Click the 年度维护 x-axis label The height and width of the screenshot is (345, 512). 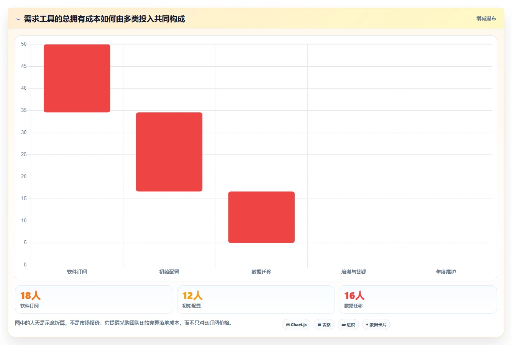point(446,272)
